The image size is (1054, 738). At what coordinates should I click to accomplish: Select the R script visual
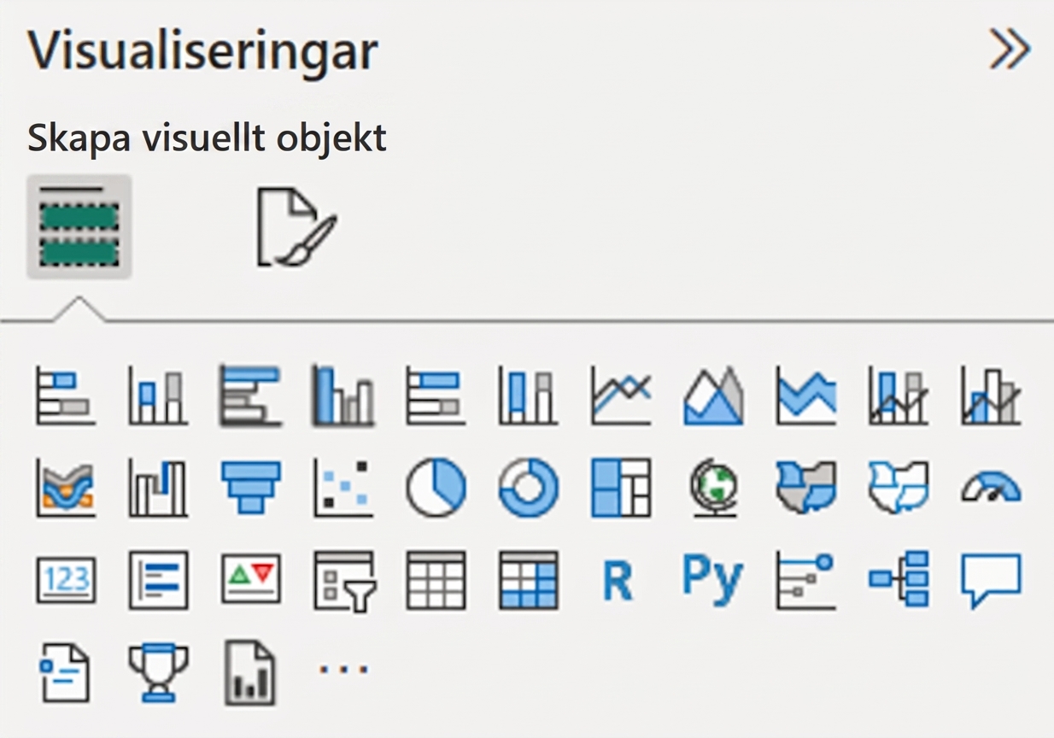(618, 580)
